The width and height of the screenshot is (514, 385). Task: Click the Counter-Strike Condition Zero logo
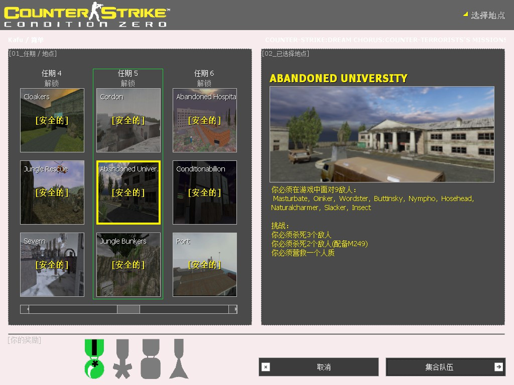[86, 15]
